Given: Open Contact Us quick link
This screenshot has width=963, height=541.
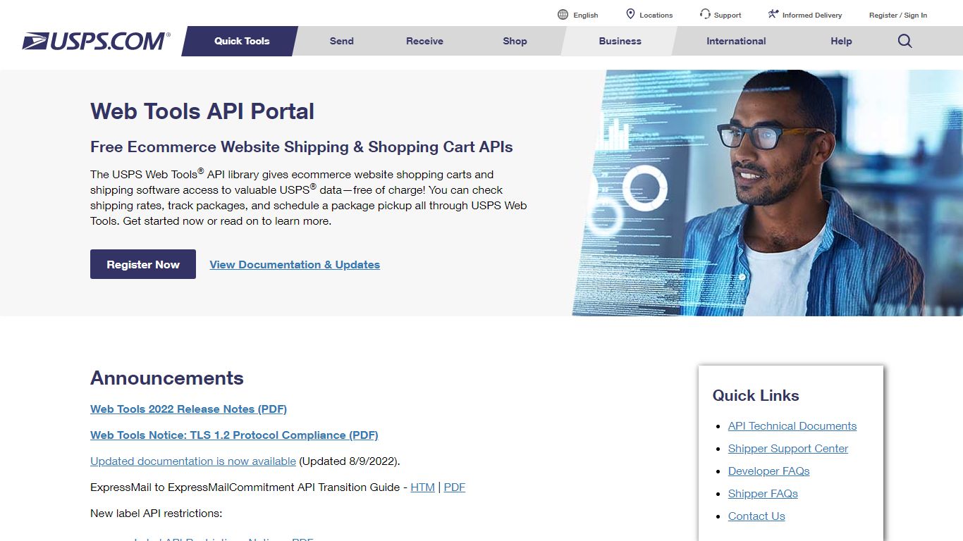Looking at the screenshot, I should [756, 516].
